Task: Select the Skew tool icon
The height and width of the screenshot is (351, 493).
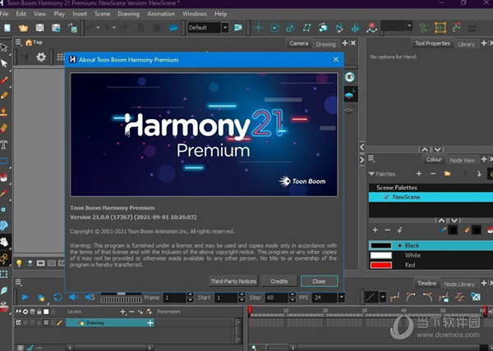Action: pyautogui.click(x=306, y=28)
